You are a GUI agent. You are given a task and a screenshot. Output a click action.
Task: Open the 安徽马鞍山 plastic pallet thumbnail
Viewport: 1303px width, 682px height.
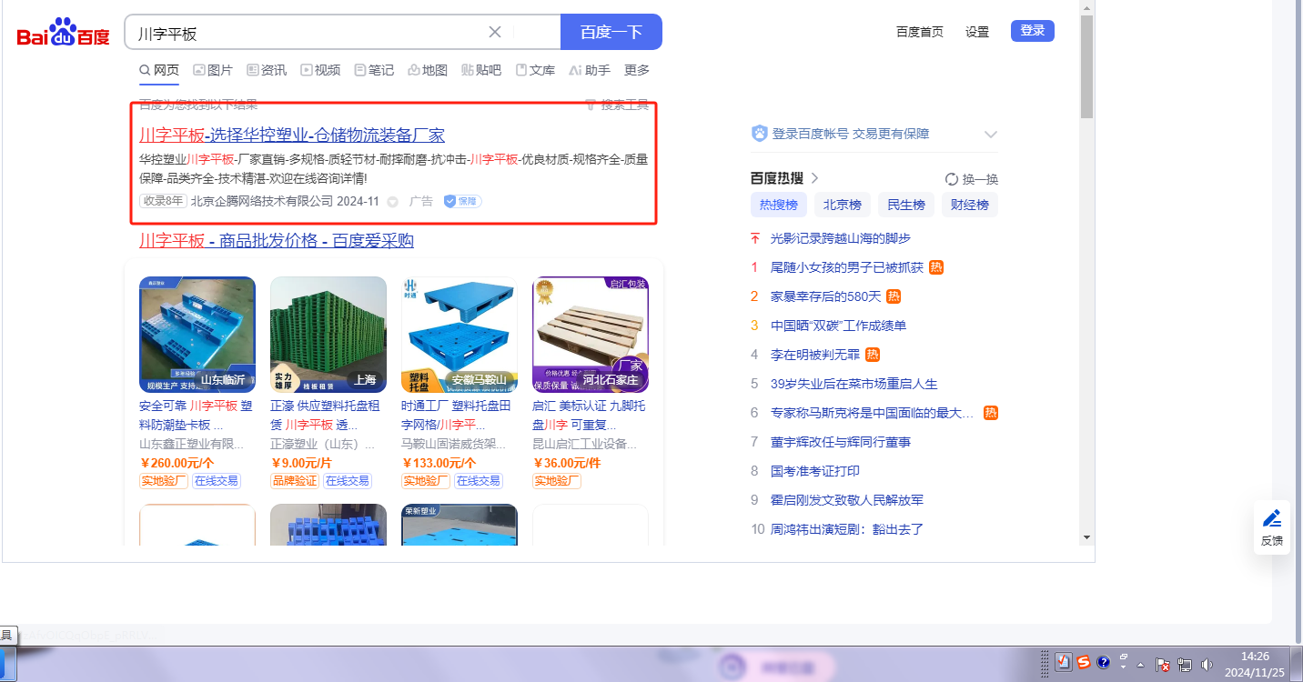click(x=460, y=335)
